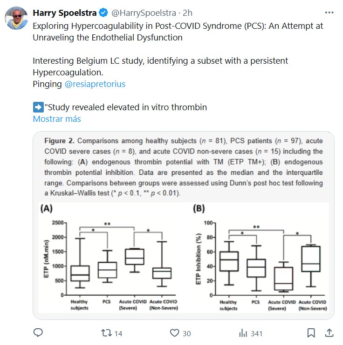Click the share post icon
343x345 pixels.
point(329,333)
